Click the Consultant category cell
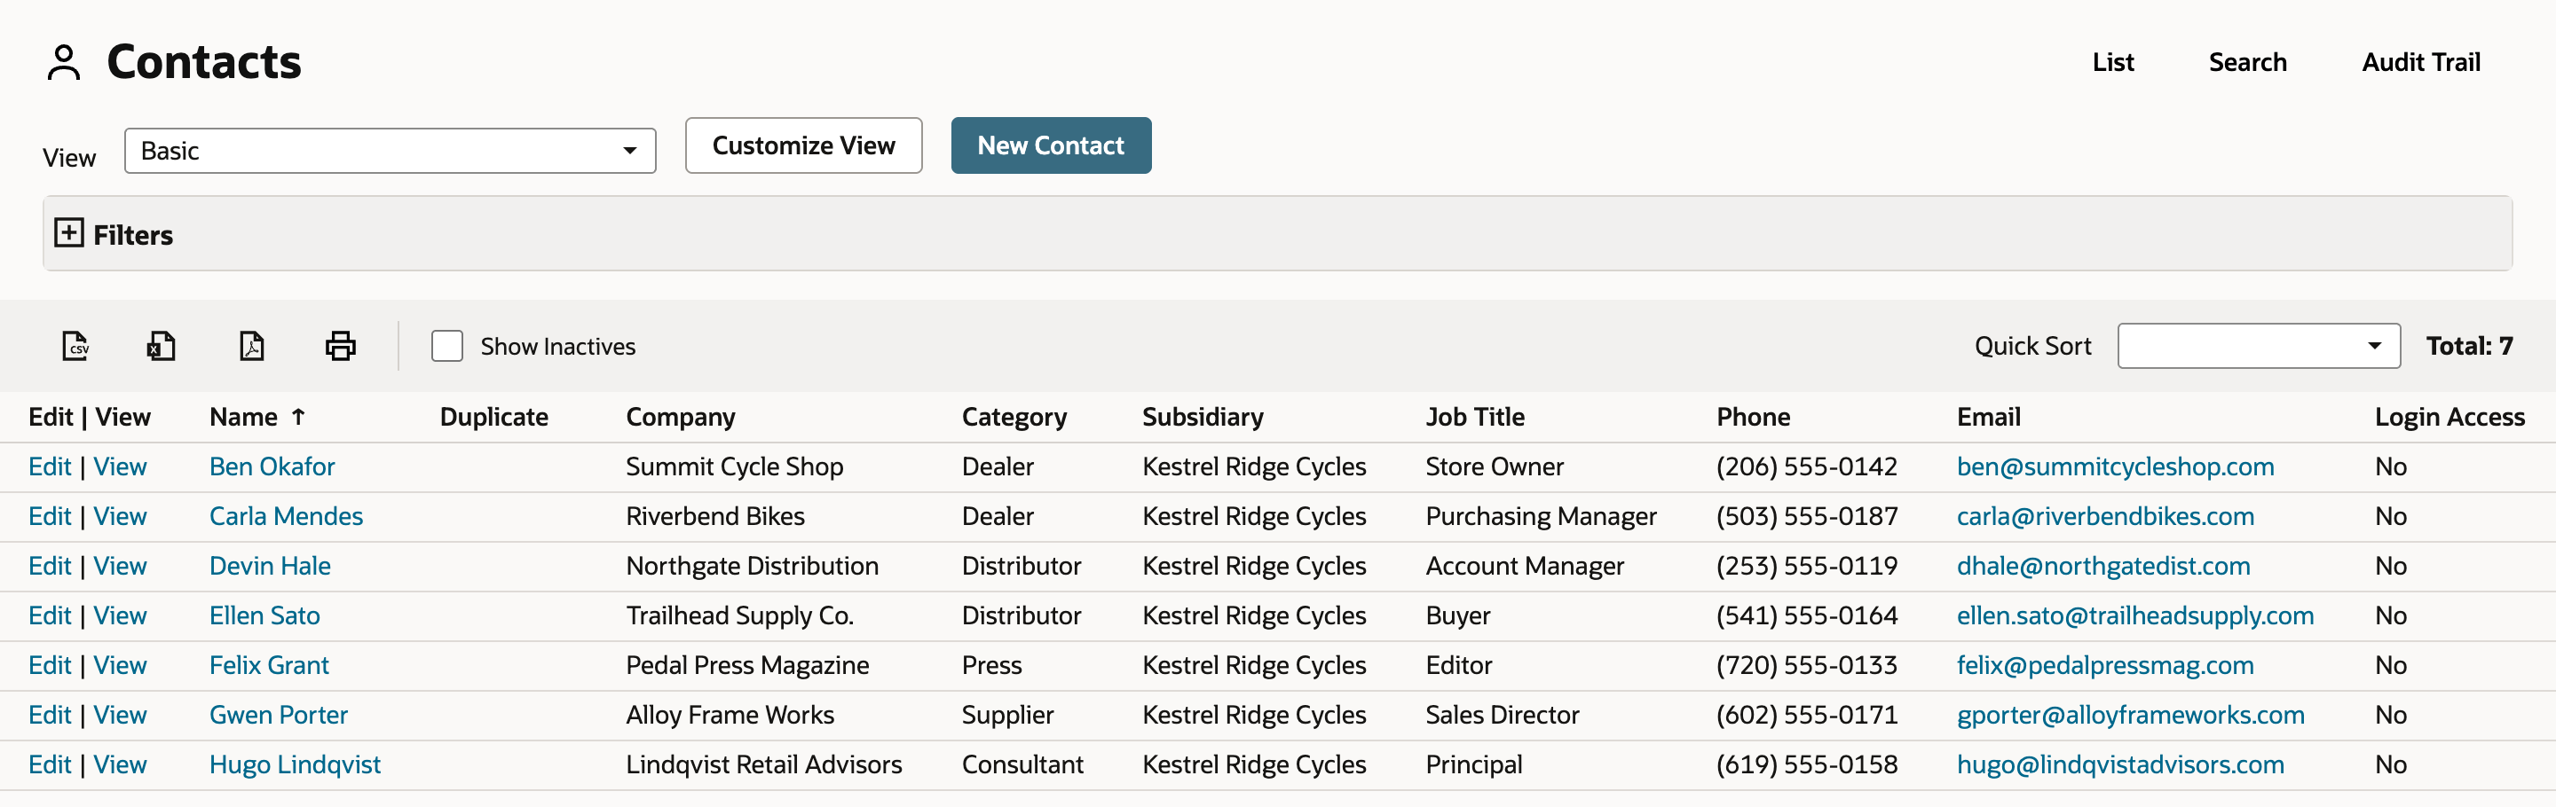Screen dimensions: 2556x807 pos(1022,764)
